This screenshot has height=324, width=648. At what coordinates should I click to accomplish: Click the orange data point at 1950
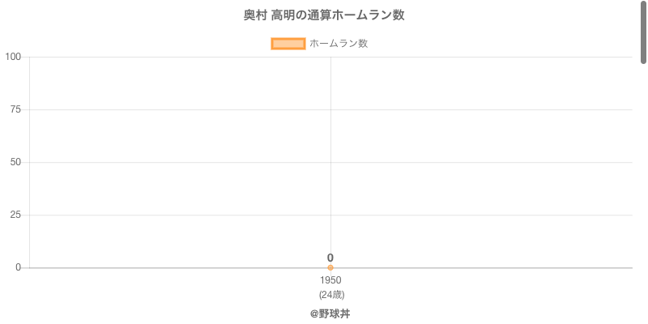click(x=330, y=267)
